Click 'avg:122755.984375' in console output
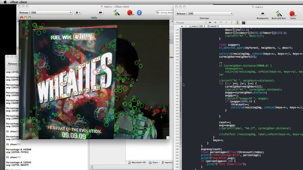Screen dimensions: 303x170 17,165
